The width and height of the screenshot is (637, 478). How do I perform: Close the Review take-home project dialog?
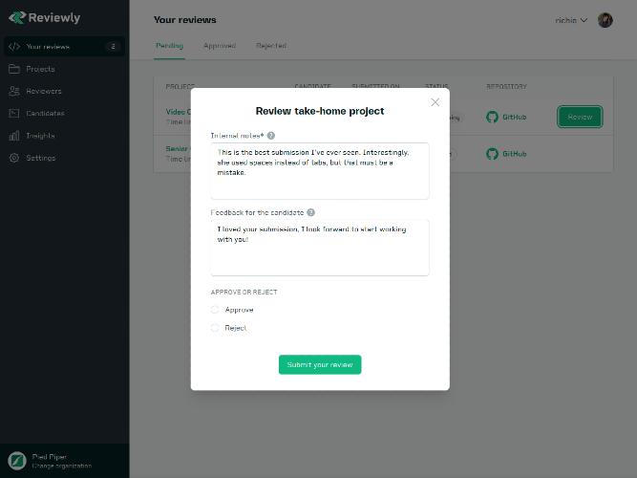435,102
